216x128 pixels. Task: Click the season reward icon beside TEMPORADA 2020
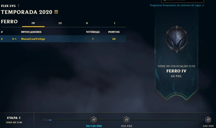click(56, 12)
